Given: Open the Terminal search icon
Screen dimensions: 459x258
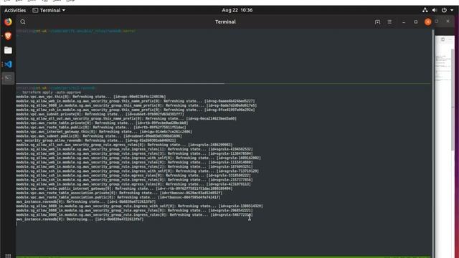Looking at the screenshot, I should pos(23,22).
